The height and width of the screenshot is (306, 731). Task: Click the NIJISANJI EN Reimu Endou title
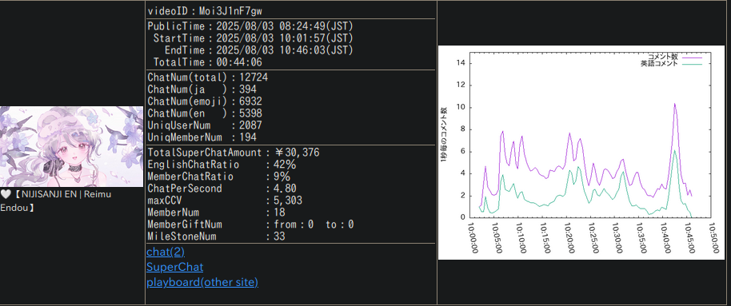coord(56,201)
